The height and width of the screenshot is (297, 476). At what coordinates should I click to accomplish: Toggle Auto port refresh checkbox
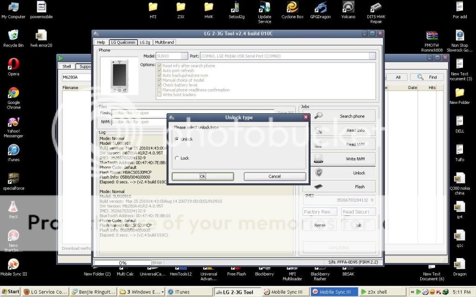coord(159,71)
